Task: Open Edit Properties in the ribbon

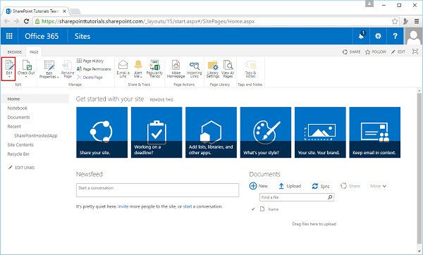Action: click(49, 69)
